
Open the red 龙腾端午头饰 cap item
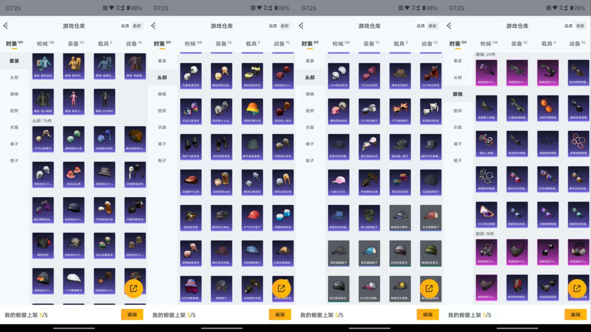point(191,182)
